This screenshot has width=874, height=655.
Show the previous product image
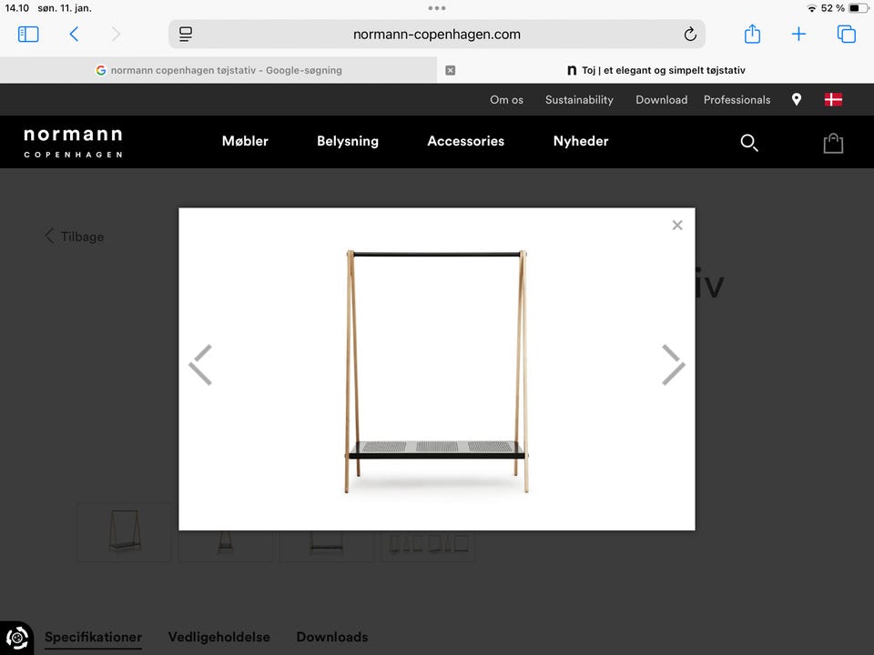(200, 366)
